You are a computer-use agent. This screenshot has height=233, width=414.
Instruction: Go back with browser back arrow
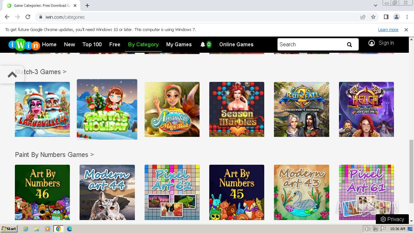pyautogui.click(x=7, y=17)
